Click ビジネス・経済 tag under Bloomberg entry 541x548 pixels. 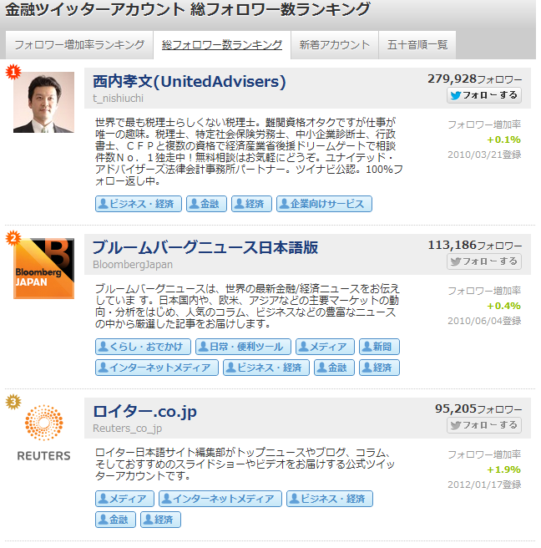(266, 368)
